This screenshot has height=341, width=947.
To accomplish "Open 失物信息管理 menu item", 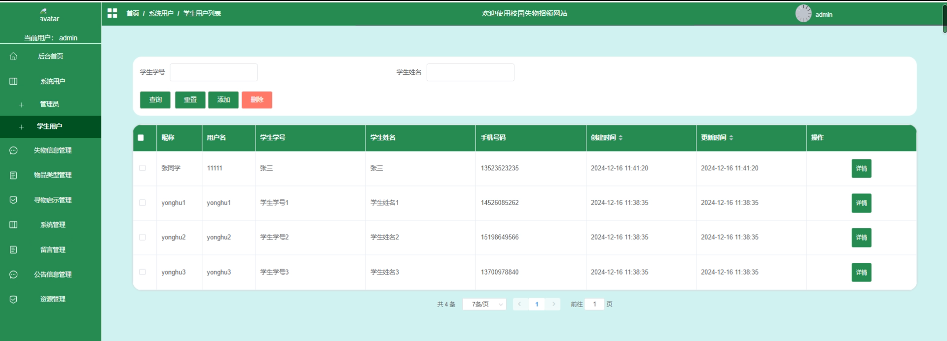I will point(50,151).
